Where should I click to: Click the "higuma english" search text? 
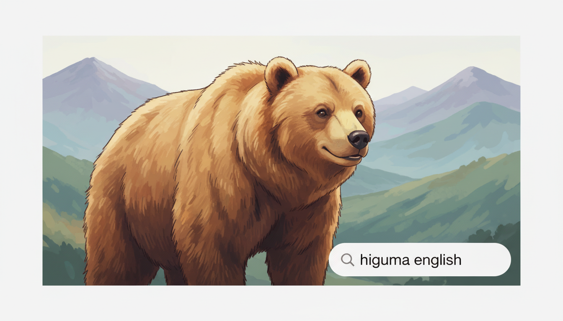click(x=411, y=260)
